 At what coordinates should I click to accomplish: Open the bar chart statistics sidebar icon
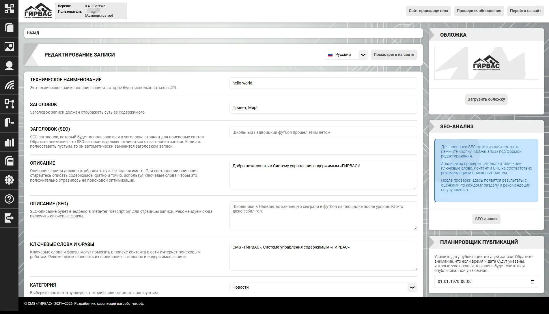coord(9,142)
